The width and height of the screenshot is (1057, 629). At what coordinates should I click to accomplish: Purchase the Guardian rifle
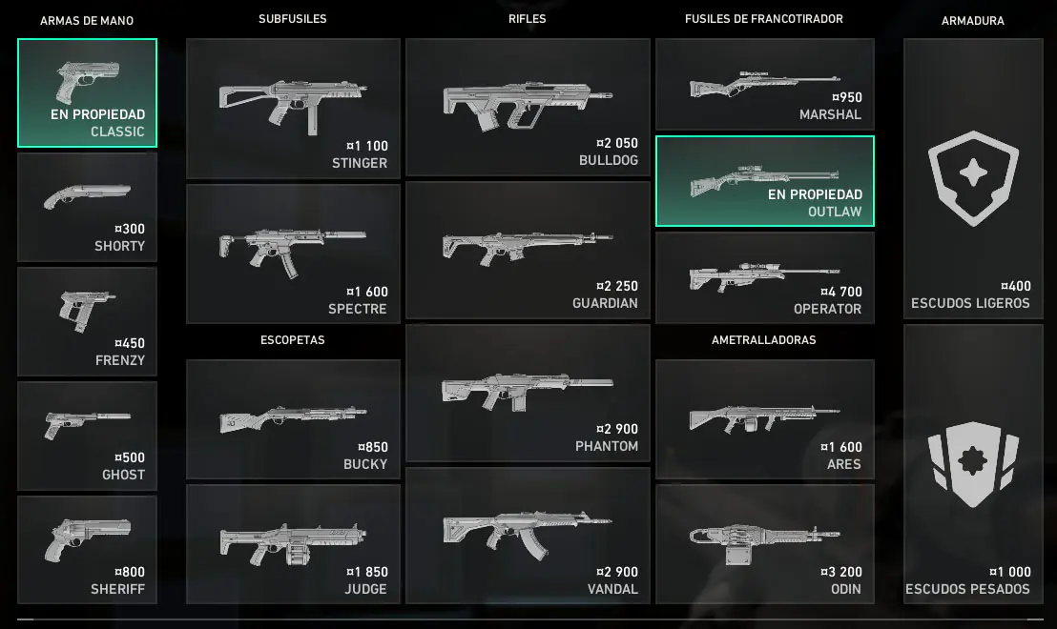[x=528, y=250]
